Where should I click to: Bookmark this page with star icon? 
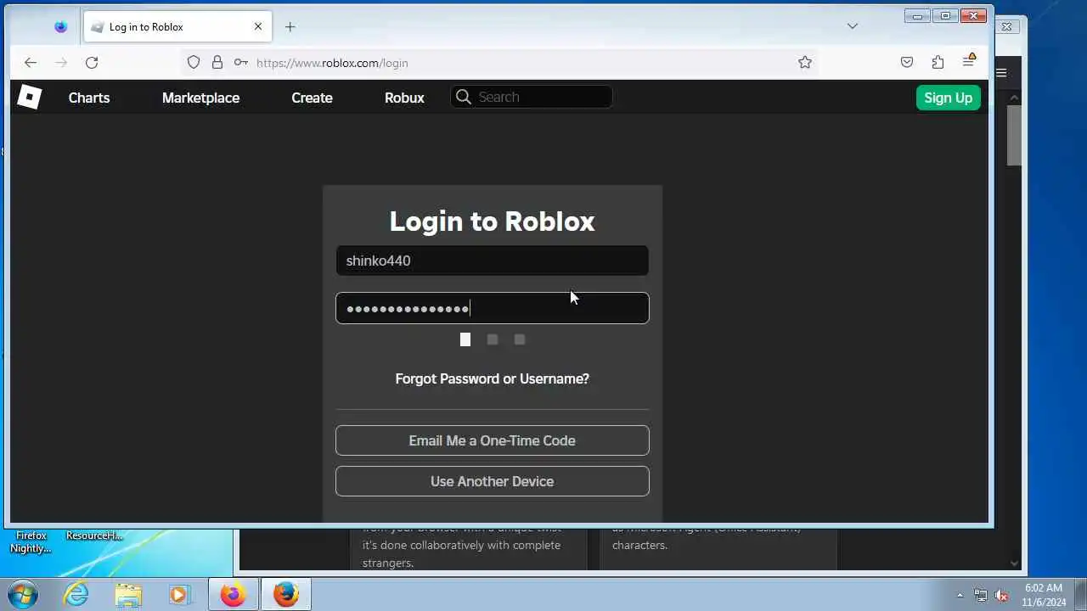(x=805, y=62)
